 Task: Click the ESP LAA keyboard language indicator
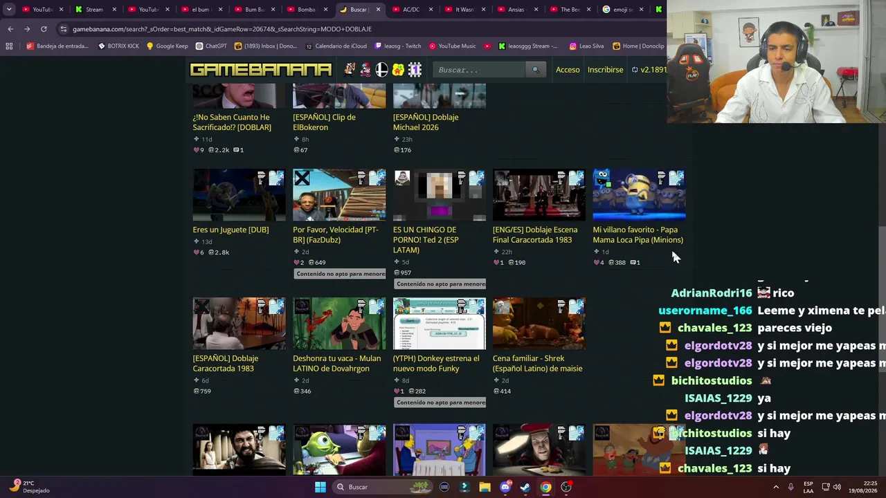808,487
